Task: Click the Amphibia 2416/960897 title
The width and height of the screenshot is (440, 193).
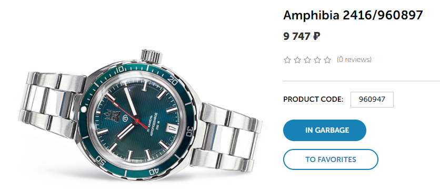Action: tap(353, 15)
